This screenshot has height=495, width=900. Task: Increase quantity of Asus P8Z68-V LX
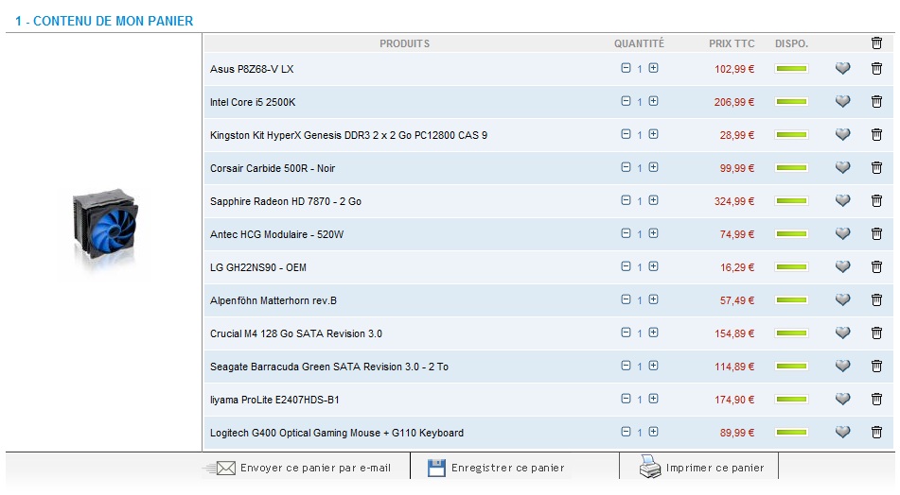653,68
